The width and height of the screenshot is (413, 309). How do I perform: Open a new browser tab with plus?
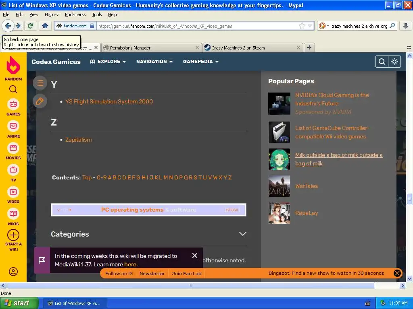coord(309,47)
